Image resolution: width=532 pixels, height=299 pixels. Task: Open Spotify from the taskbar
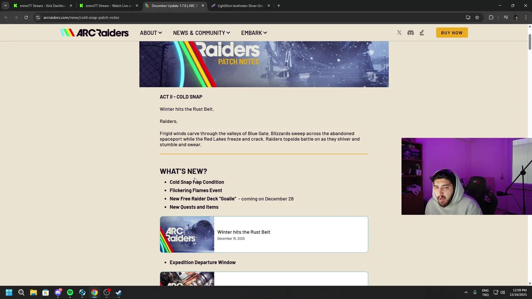click(x=70, y=292)
